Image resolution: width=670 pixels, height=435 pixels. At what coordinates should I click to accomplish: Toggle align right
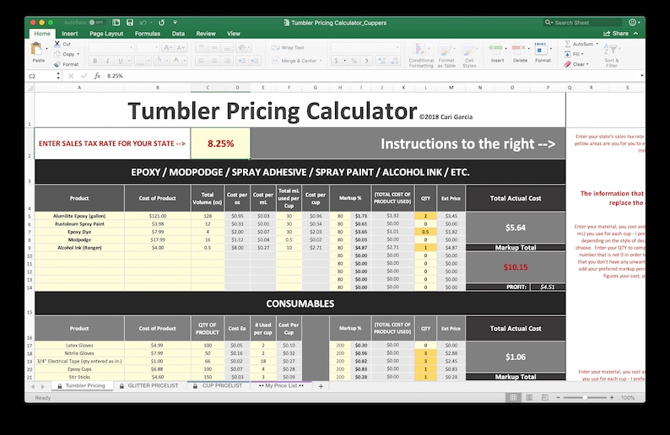[x=226, y=61]
